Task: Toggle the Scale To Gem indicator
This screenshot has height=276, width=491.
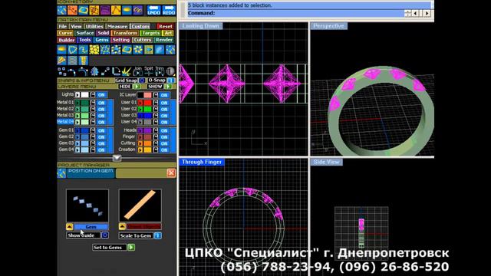Action: coord(158,235)
